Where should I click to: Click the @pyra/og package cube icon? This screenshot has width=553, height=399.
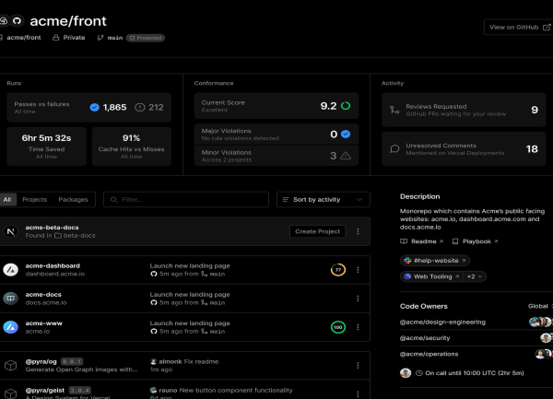pyautogui.click(x=11, y=367)
